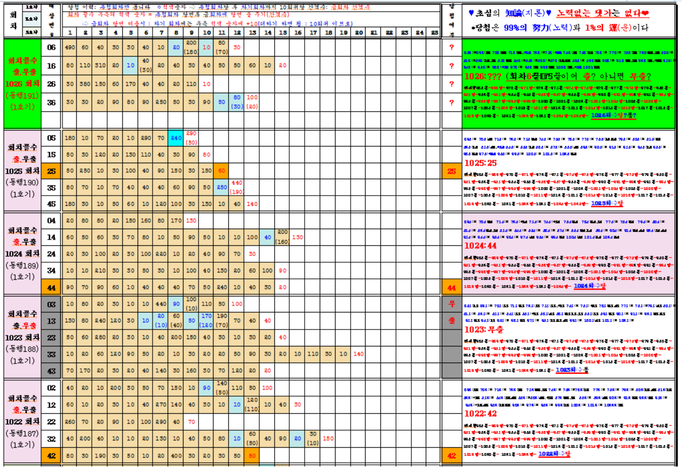Select the 400 cell in row 42
The height and width of the screenshot is (467, 683).
coord(176,456)
